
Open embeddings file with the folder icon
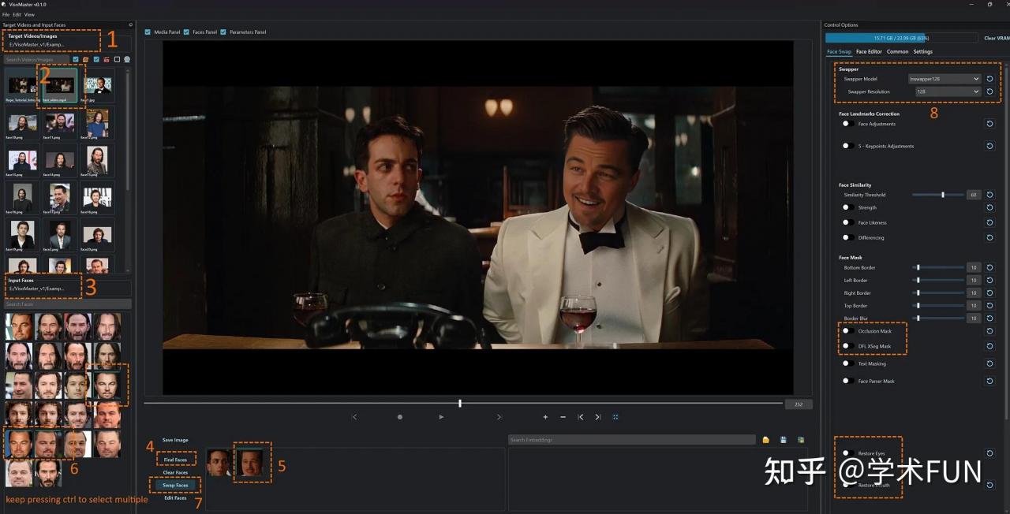tap(765, 440)
